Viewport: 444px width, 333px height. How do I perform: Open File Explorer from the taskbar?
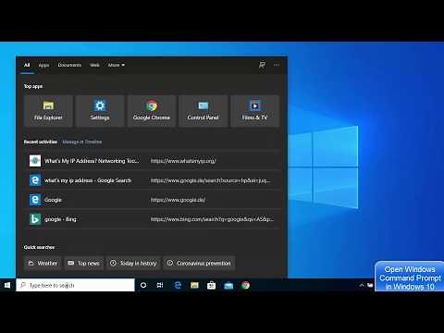(x=194, y=285)
